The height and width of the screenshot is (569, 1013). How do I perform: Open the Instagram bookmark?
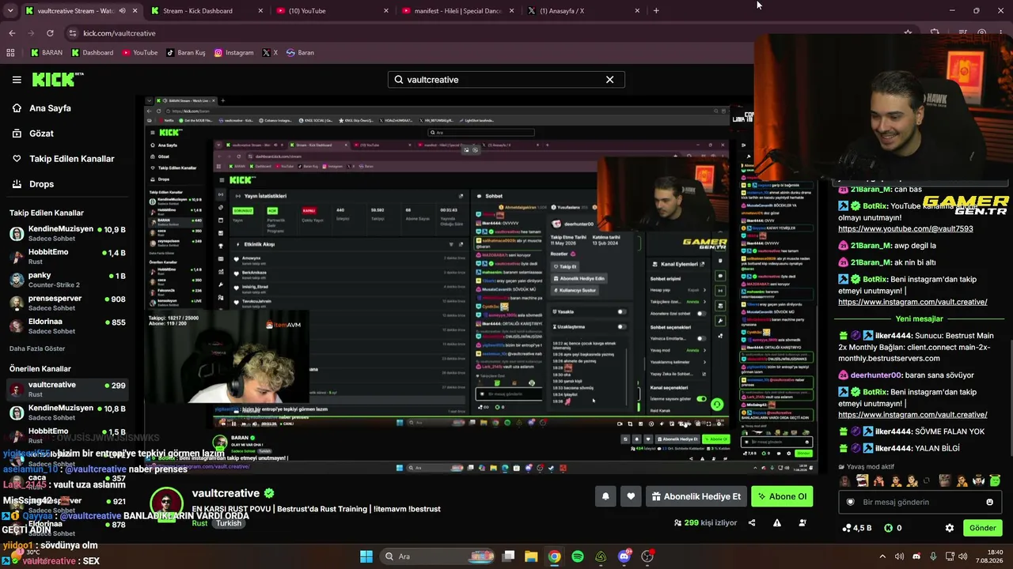coord(233,53)
